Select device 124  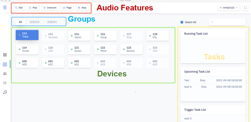(157, 49)
